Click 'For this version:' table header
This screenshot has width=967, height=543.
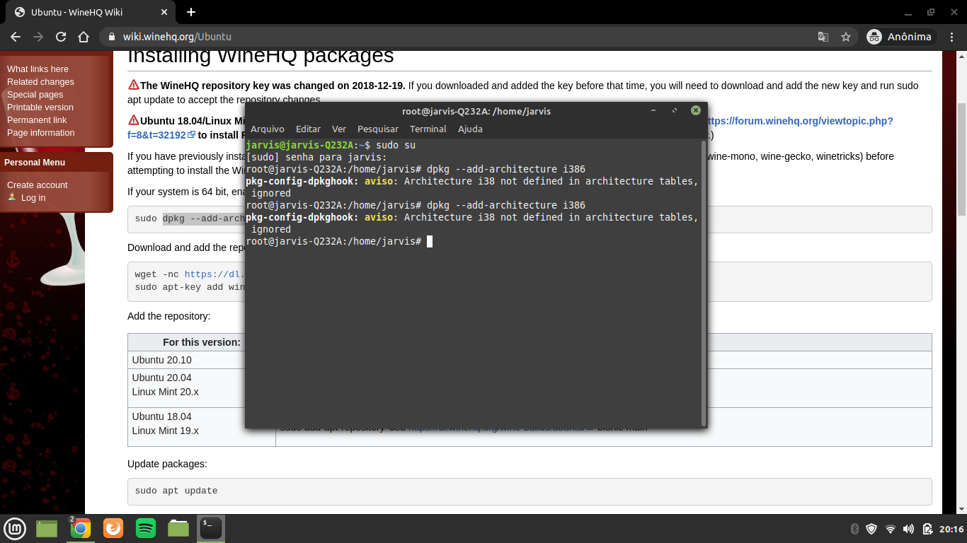[x=202, y=342]
